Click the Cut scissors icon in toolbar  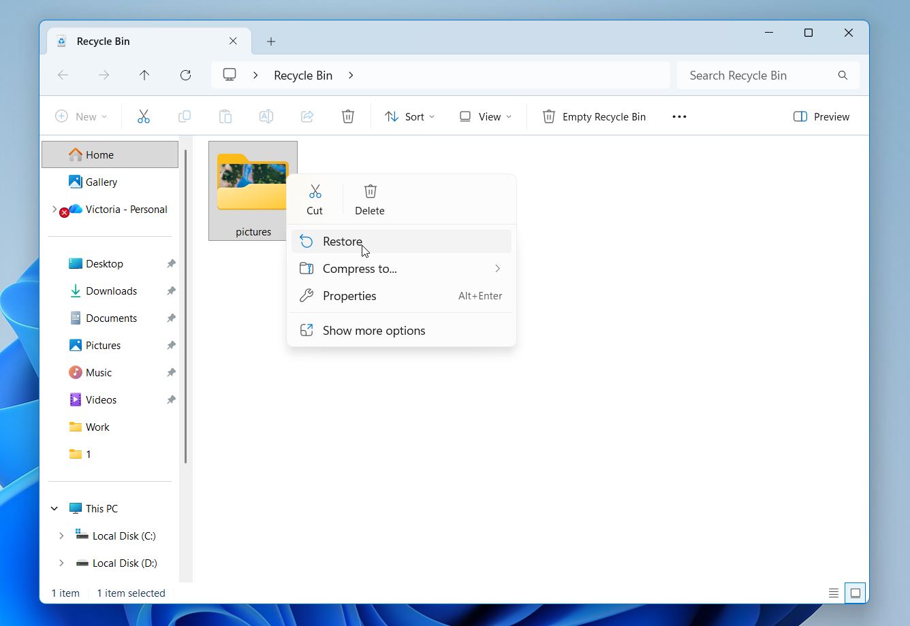pos(143,116)
